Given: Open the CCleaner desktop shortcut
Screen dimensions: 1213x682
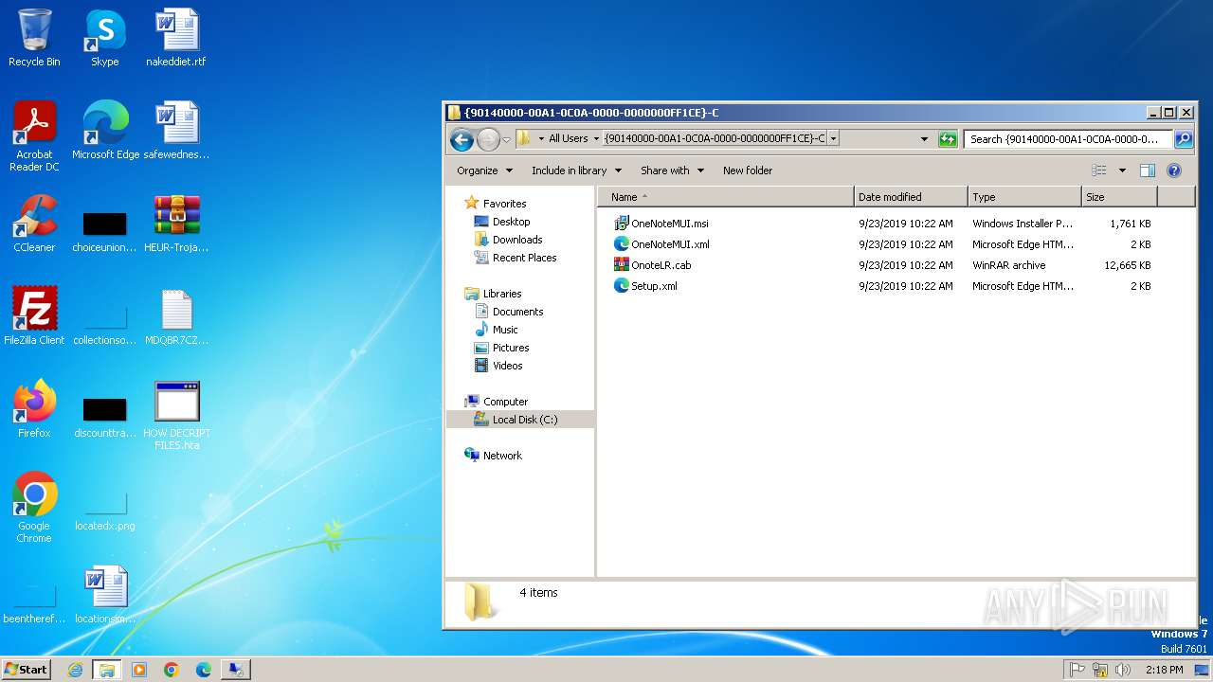Looking at the screenshot, I should coord(34,224).
